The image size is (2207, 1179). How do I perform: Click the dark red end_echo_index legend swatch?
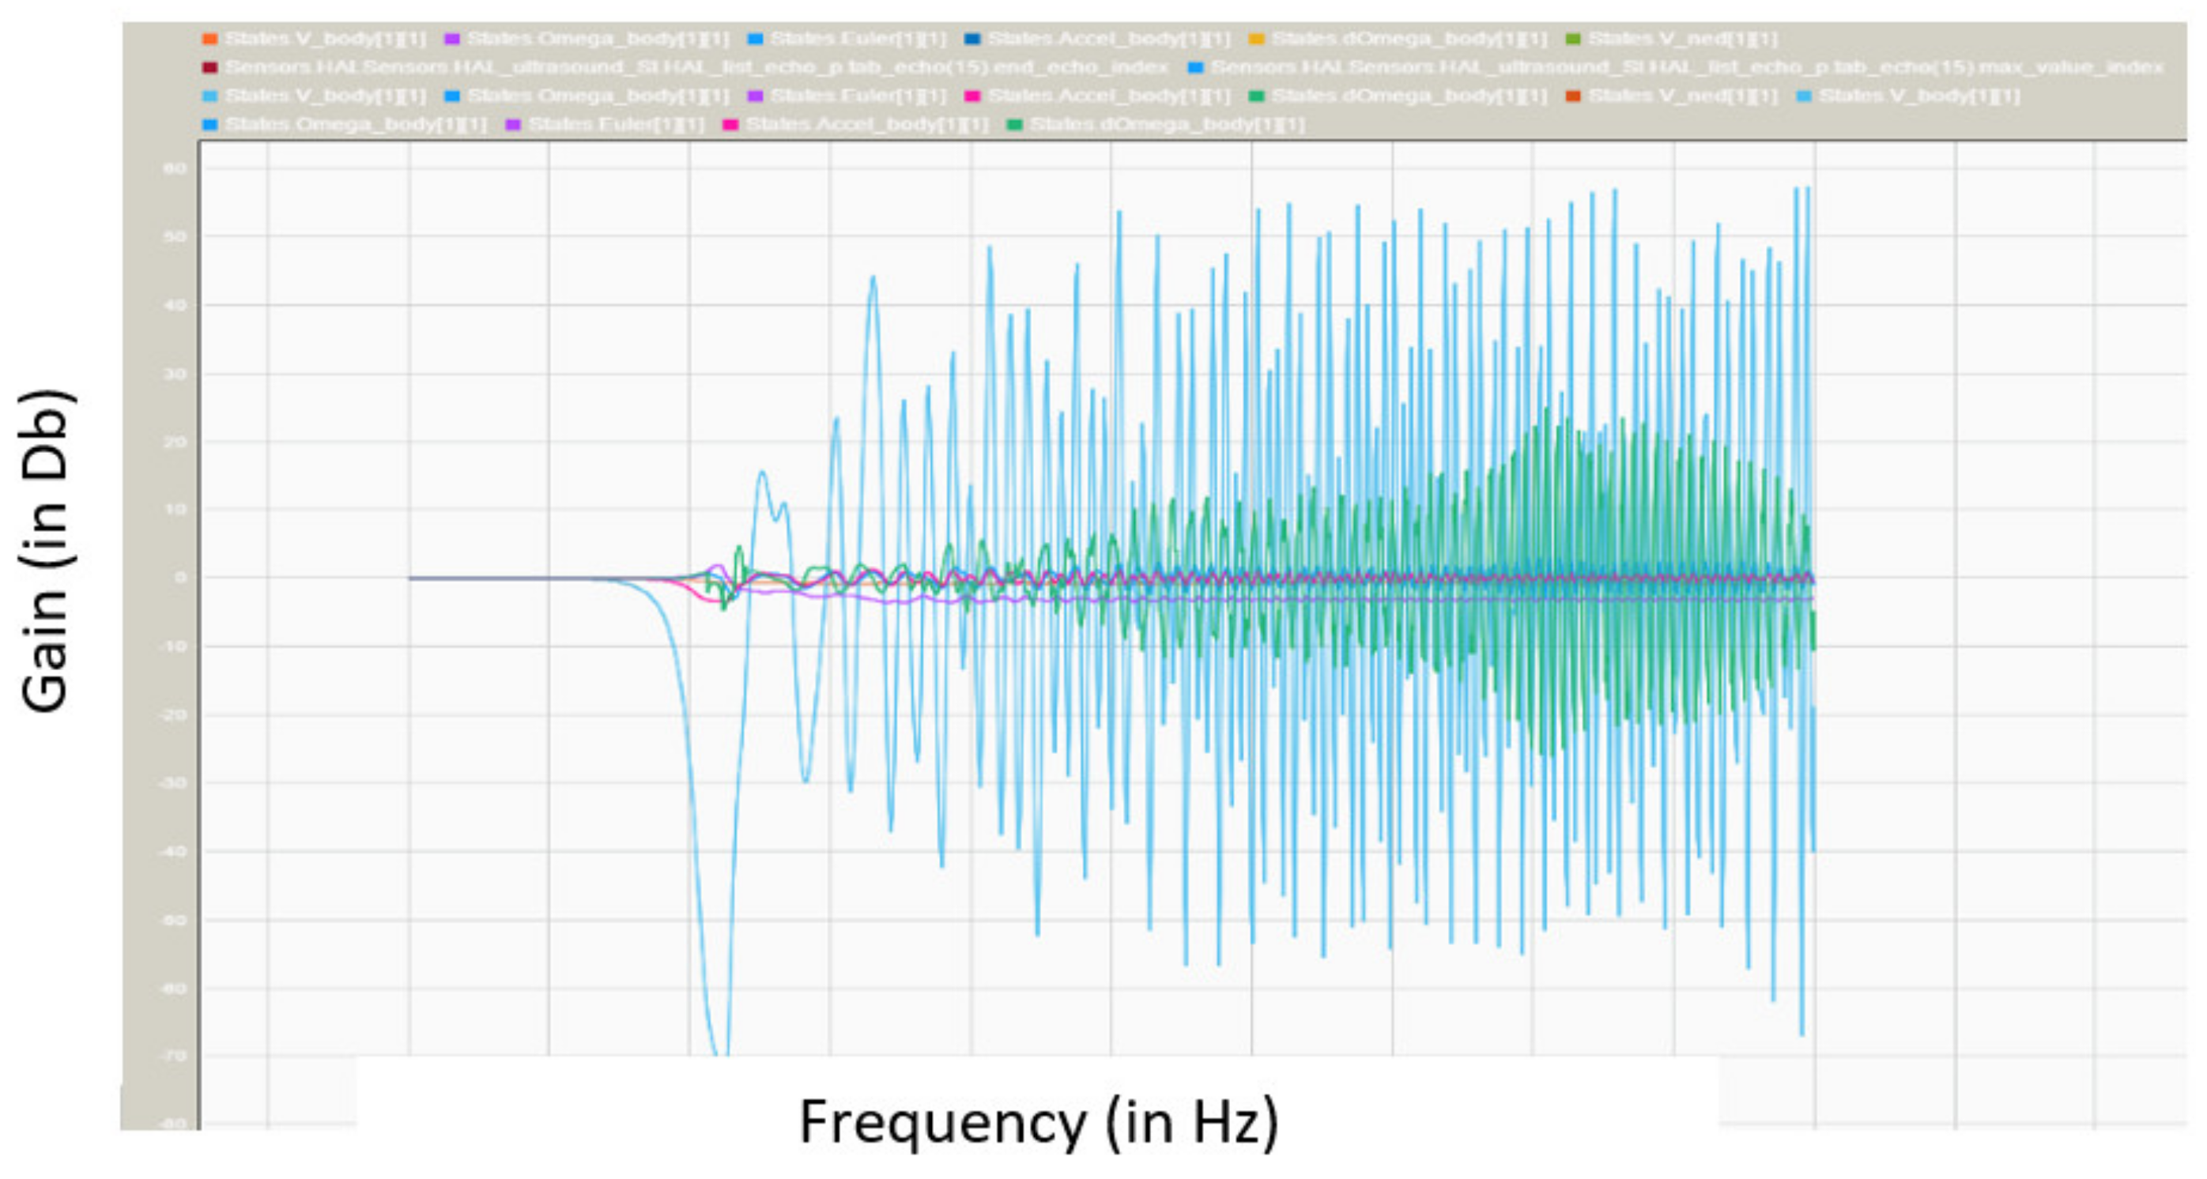coord(209,67)
